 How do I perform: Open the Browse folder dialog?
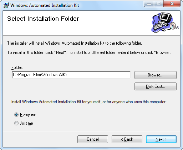[x=156, y=75]
